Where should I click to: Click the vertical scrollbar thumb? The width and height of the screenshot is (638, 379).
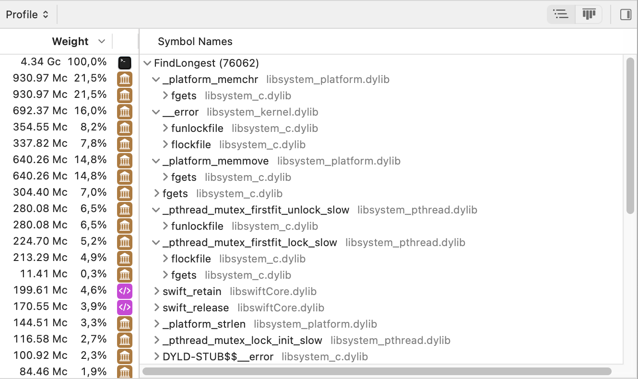(x=630, y=135)
